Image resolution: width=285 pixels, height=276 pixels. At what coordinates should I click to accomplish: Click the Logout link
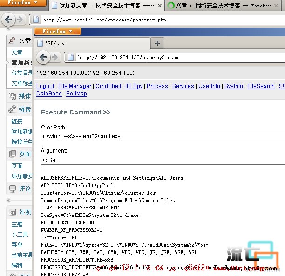coord(45,86)
